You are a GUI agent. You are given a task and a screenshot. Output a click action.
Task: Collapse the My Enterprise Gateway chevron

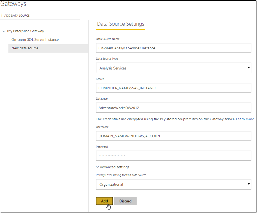click(4, 31)
